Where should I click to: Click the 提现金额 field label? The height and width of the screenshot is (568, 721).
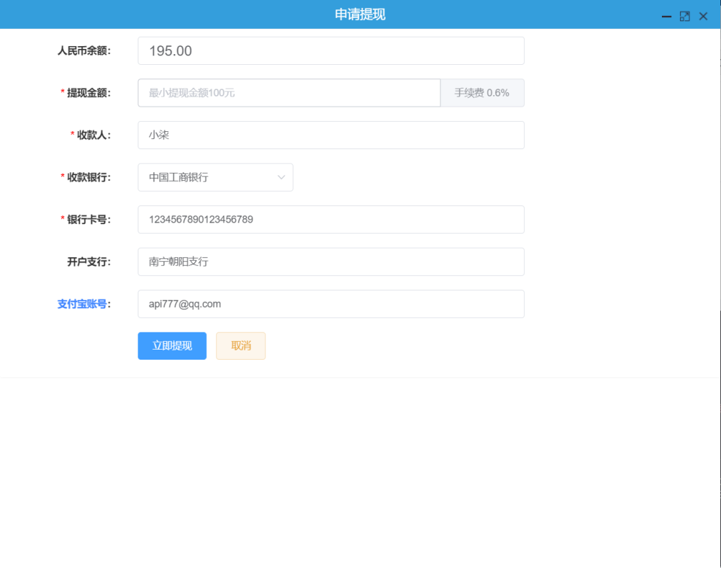(89, 93)
